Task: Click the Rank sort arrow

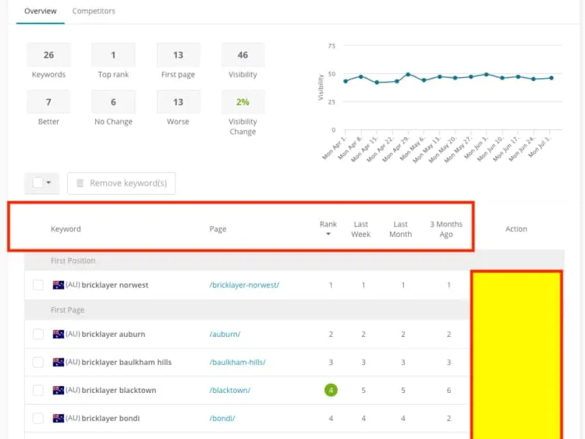Action: coord(328,234)
